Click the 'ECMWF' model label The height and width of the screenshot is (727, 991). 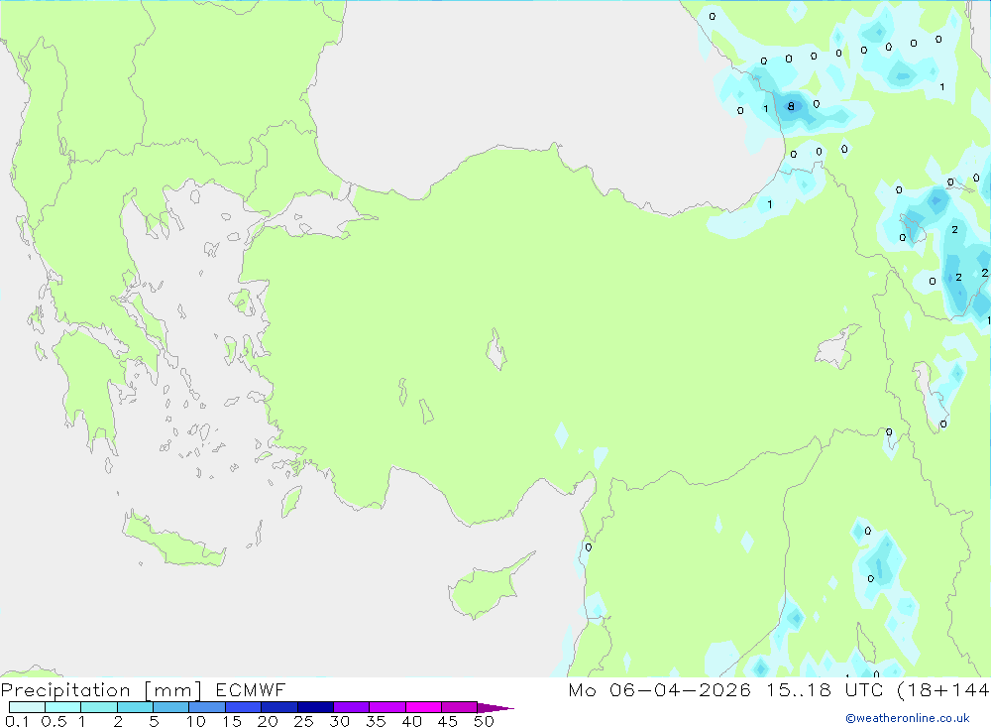(251, 690)
